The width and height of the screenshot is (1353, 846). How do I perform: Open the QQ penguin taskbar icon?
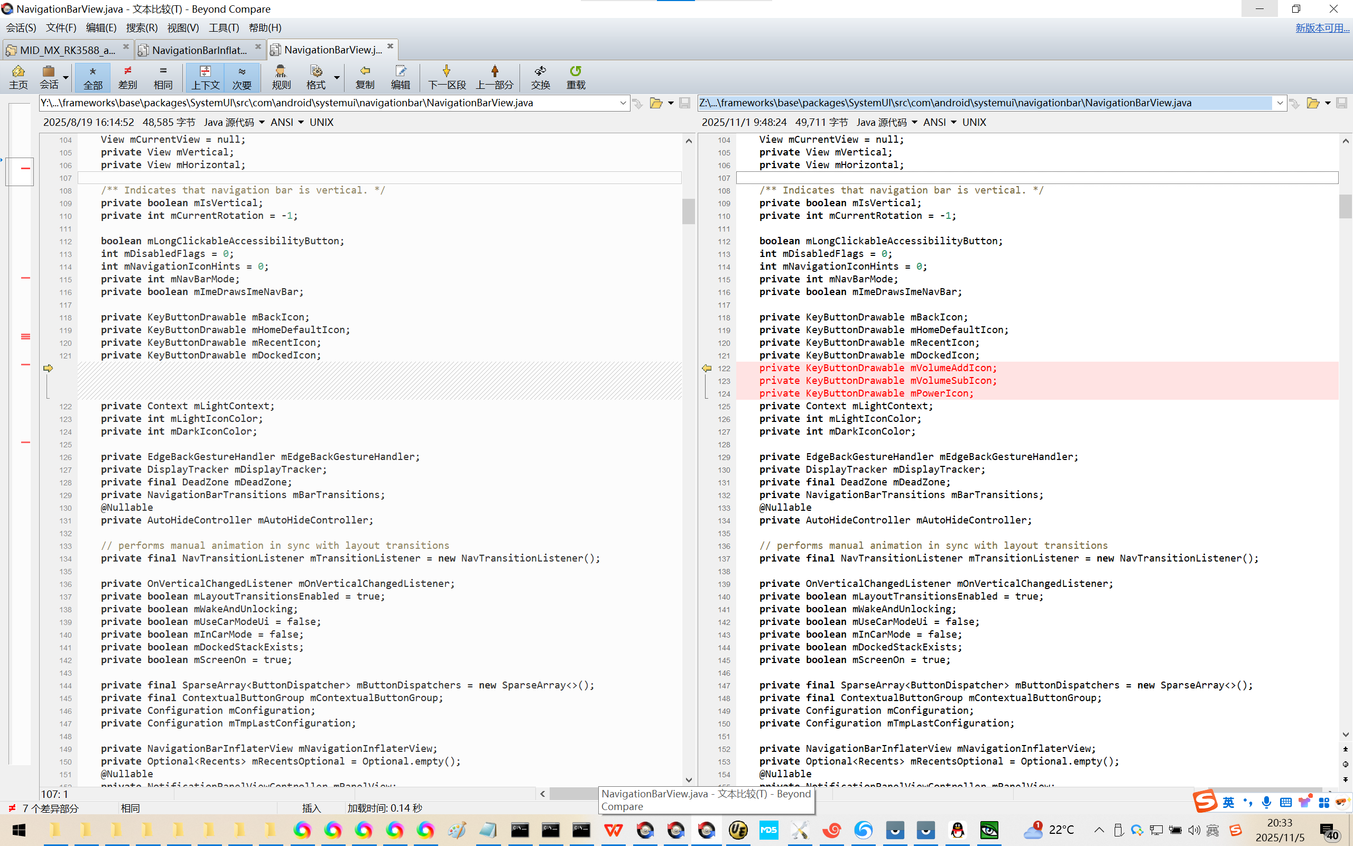[x=958, y=830]
